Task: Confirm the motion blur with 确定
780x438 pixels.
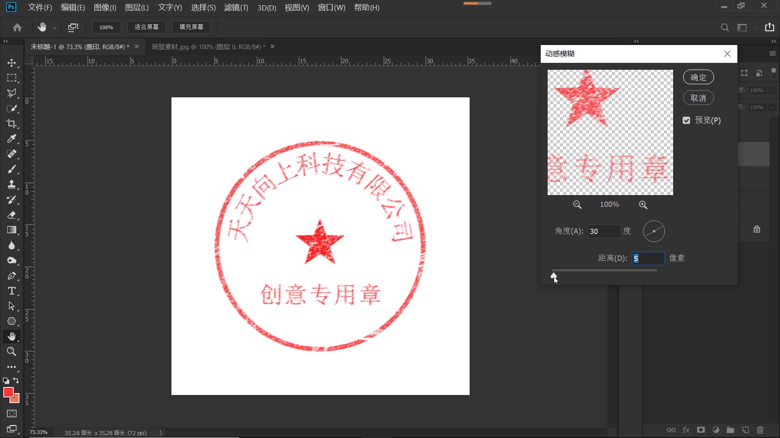Action: click(698, 77)
